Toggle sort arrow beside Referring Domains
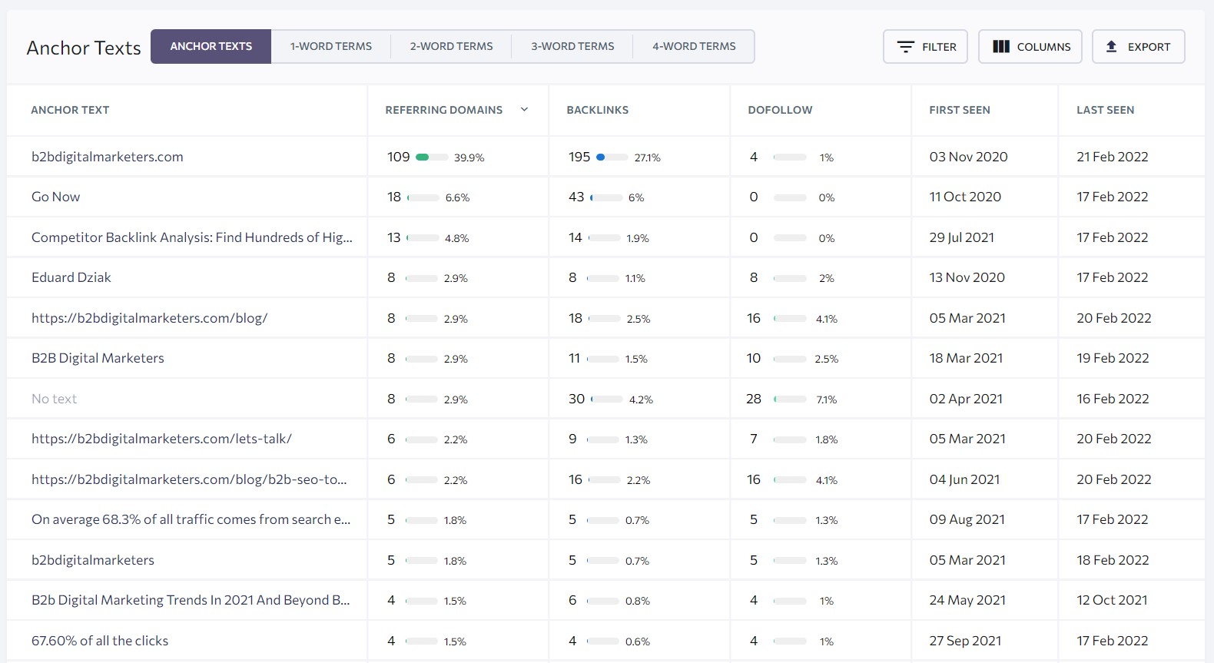This screenshot has width=1214, height=663. click(524, 110)
